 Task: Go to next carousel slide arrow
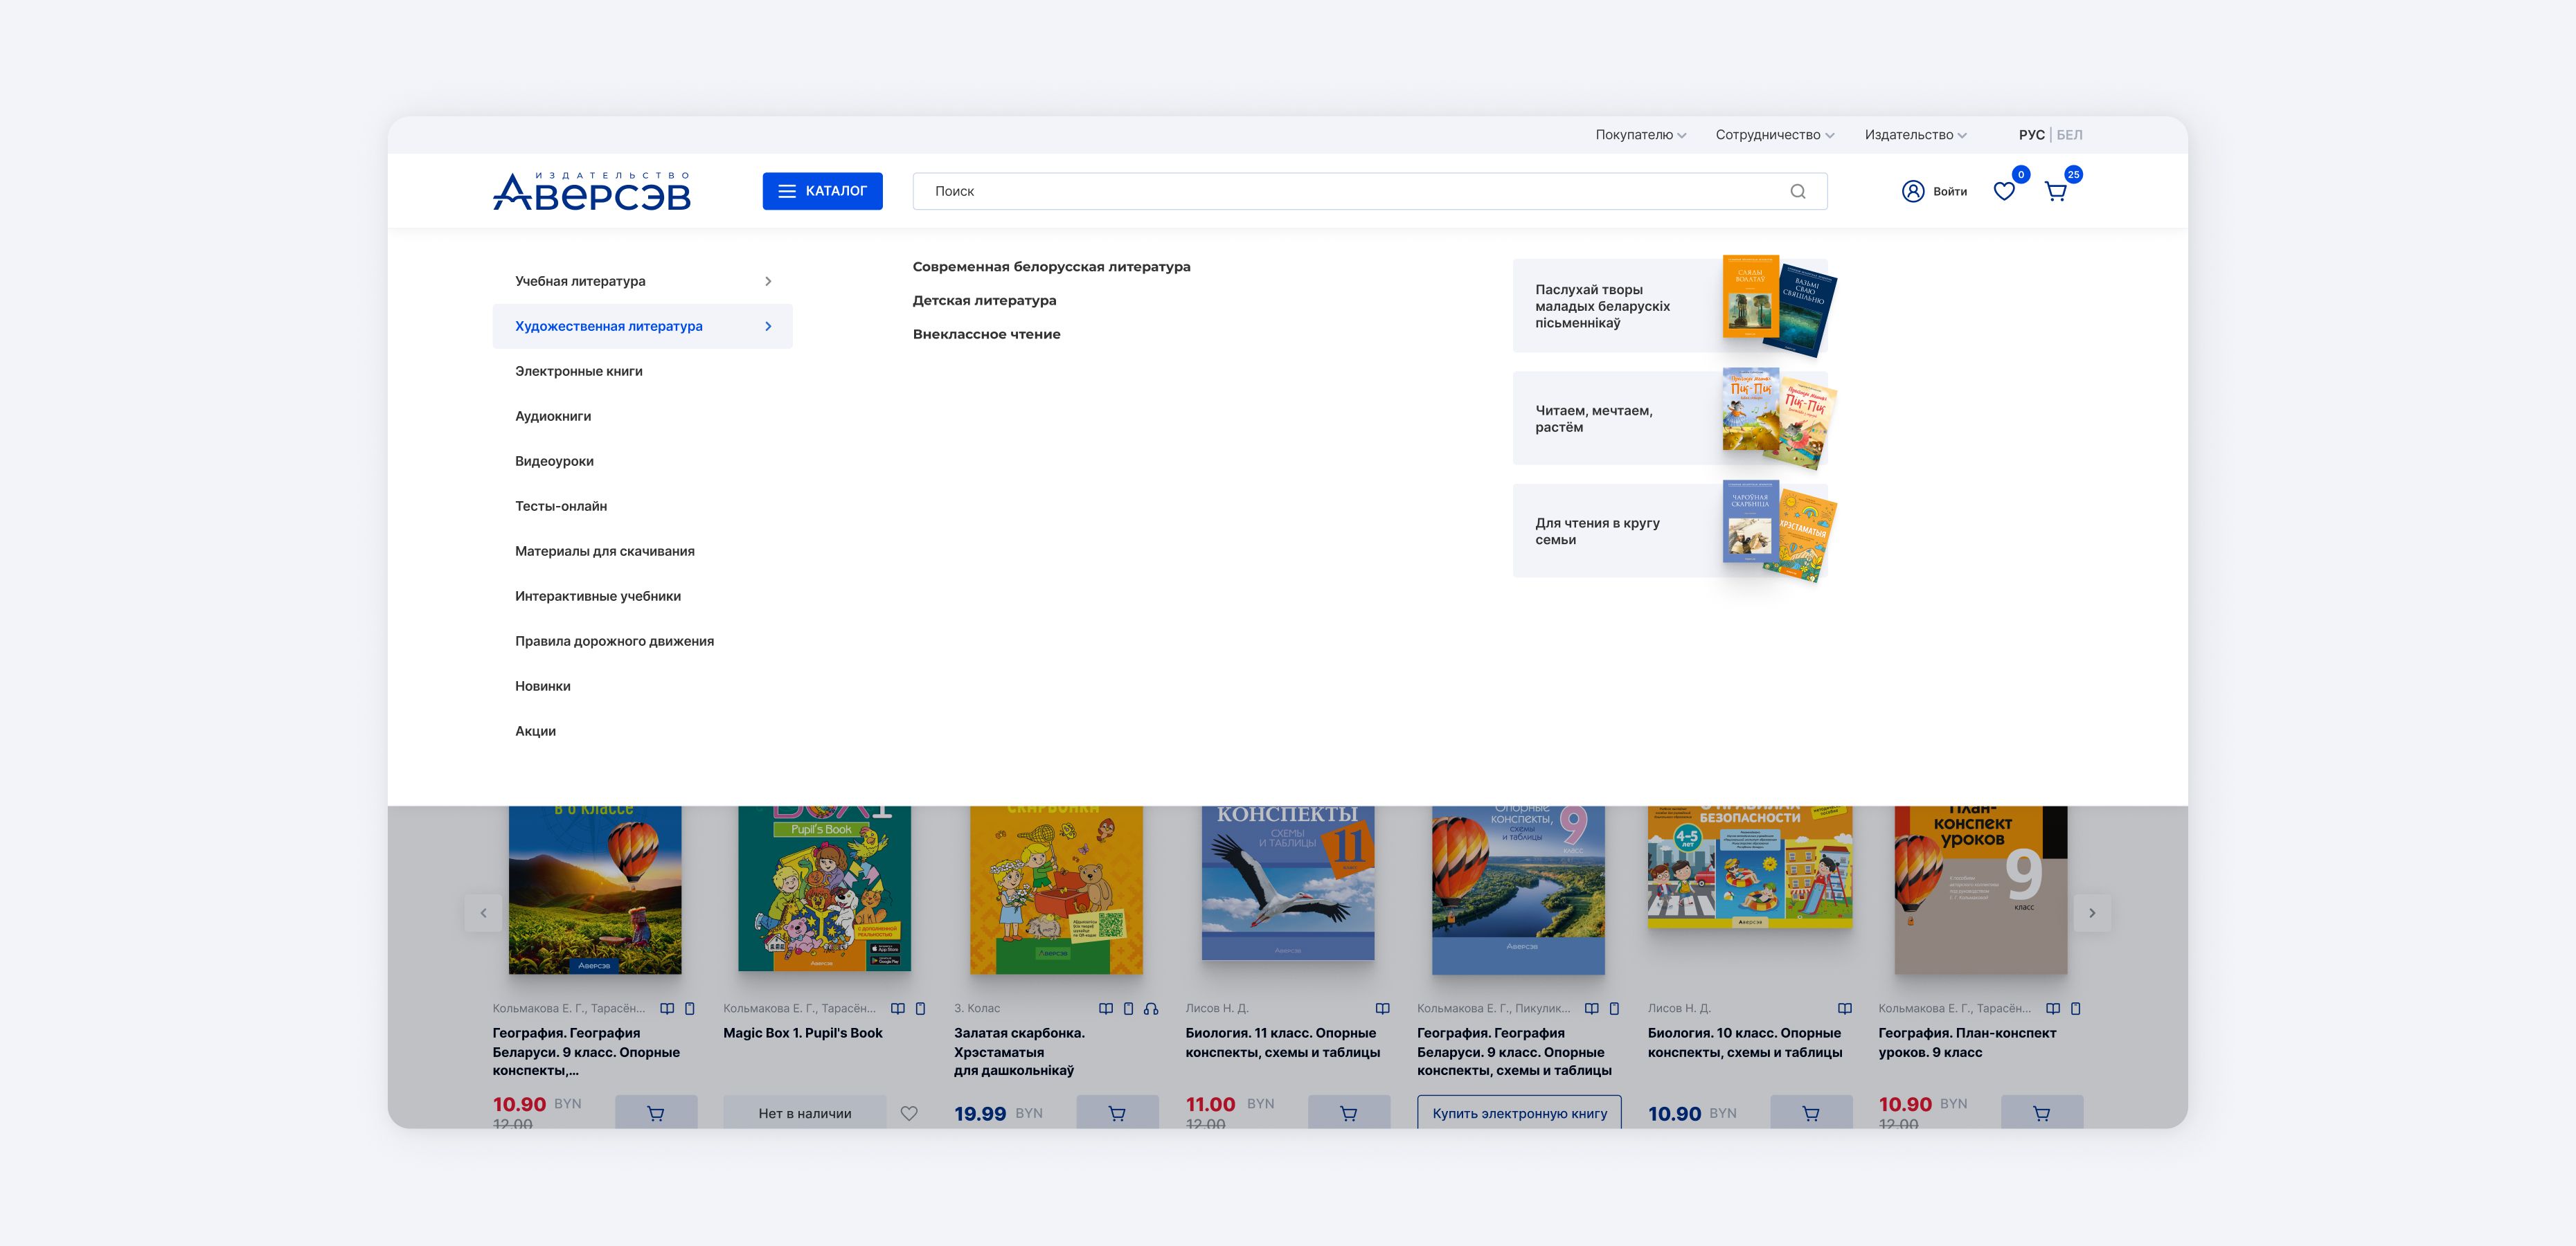point(2091,912)
